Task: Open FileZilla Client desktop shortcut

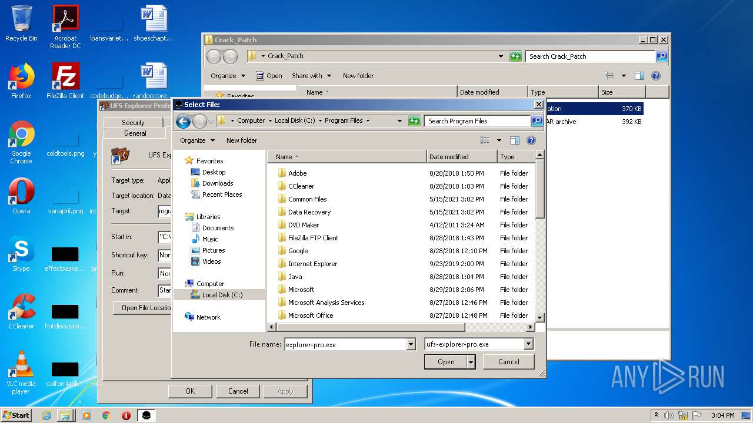Action: [65, 81]
